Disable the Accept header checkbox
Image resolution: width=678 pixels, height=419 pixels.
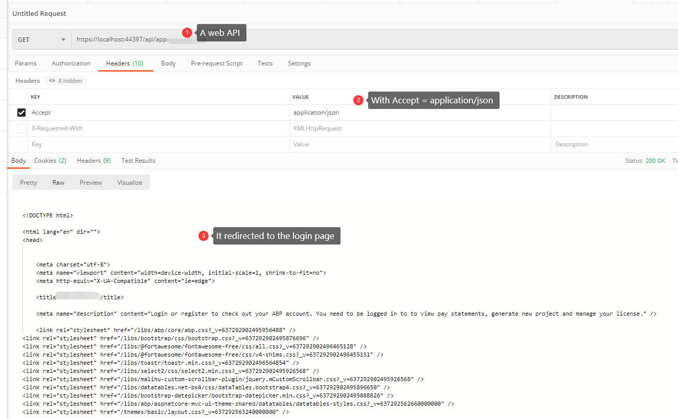click(21, 112)
